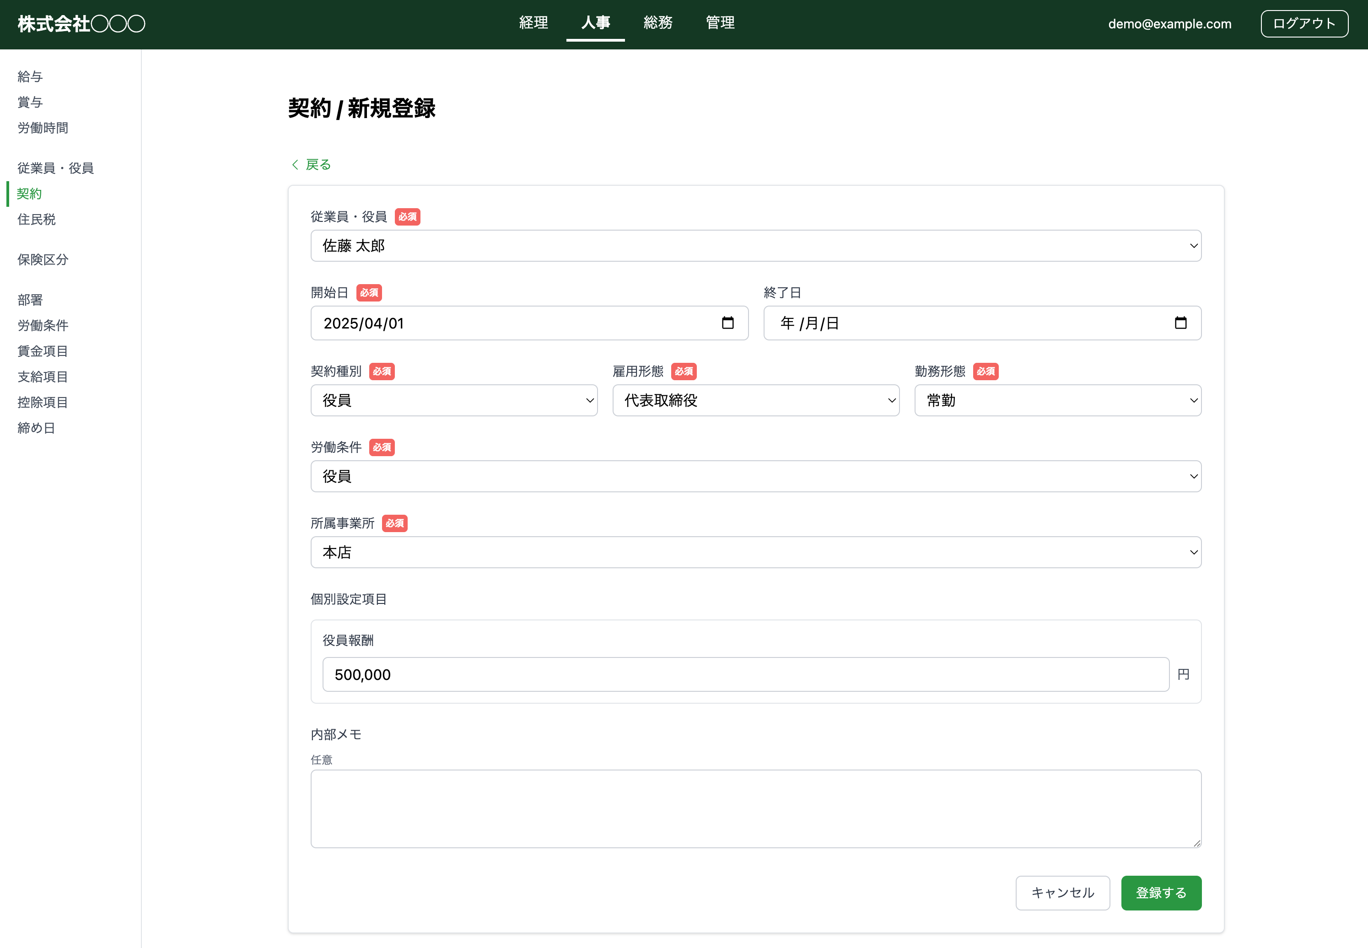Open the 従業員・役員 dropdown showing 佐藤 太郎

pos(755,245)
